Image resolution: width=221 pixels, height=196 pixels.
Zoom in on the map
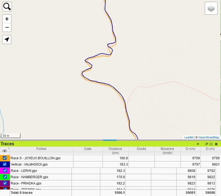(x=7, y=19)
